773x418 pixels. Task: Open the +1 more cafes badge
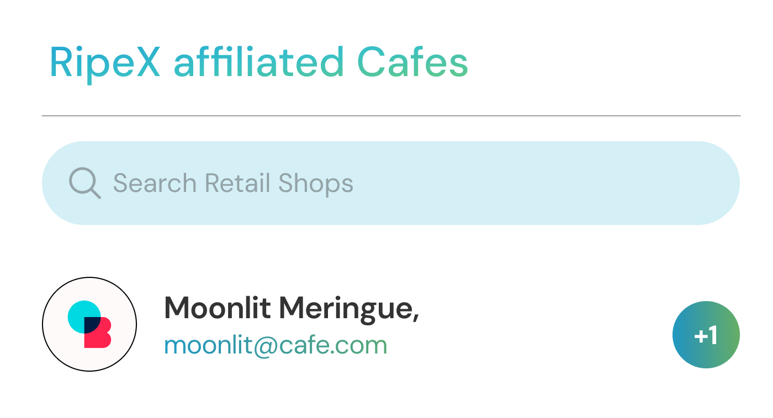706,335
